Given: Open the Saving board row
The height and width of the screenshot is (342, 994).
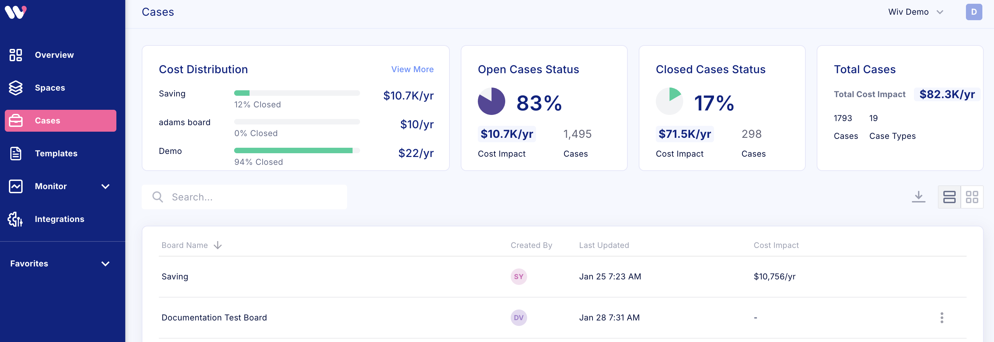Looking at the screenshot, I should [x=175, y=276].
